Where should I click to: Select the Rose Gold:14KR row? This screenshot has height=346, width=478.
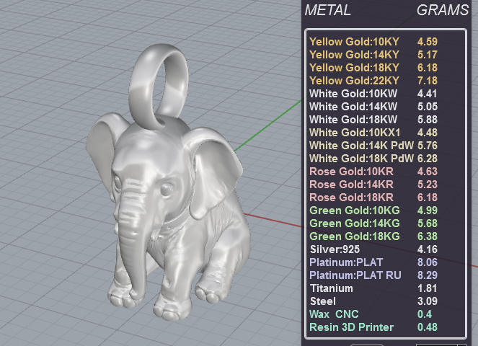point(373,185)
